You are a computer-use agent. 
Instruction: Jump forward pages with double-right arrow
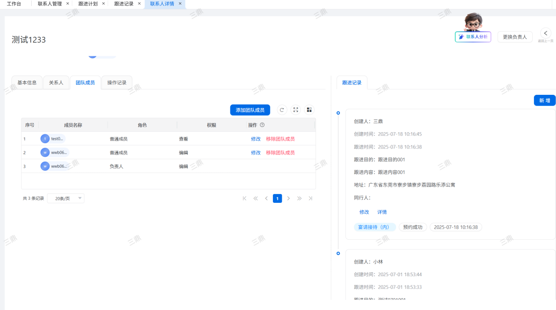tap(299, 198)
